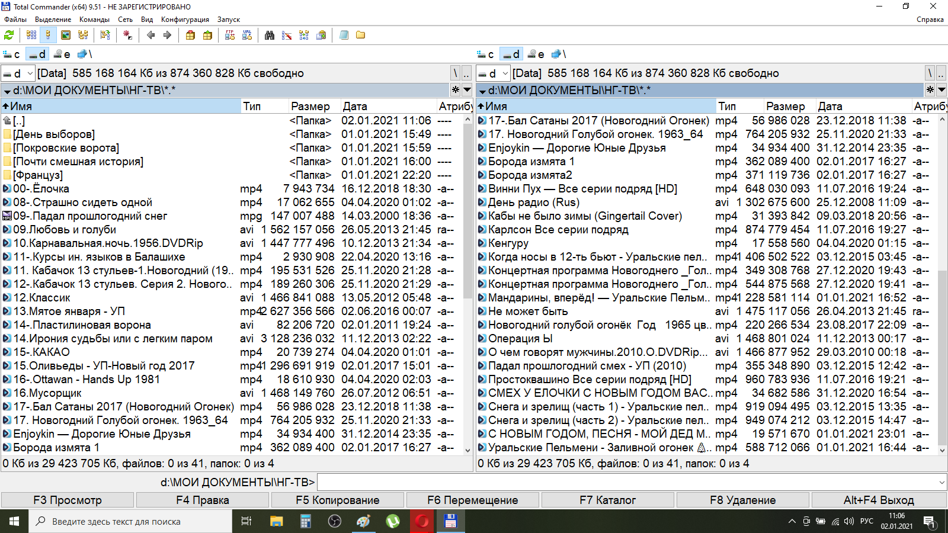This screenshot has width=948, height=533.
Task: Open left panel drive selection dropdown
Action: (x=18, y=73)
